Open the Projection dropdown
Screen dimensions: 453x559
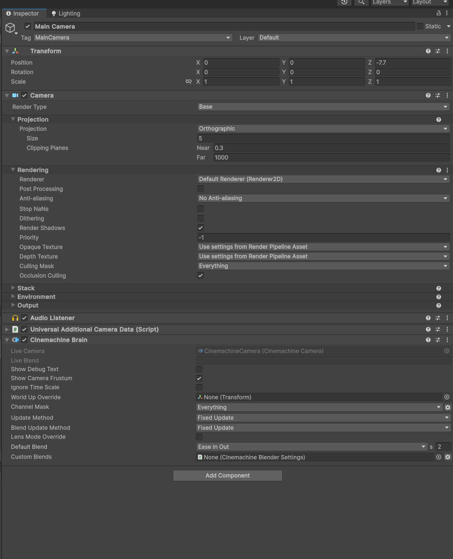tap(323, 129)
